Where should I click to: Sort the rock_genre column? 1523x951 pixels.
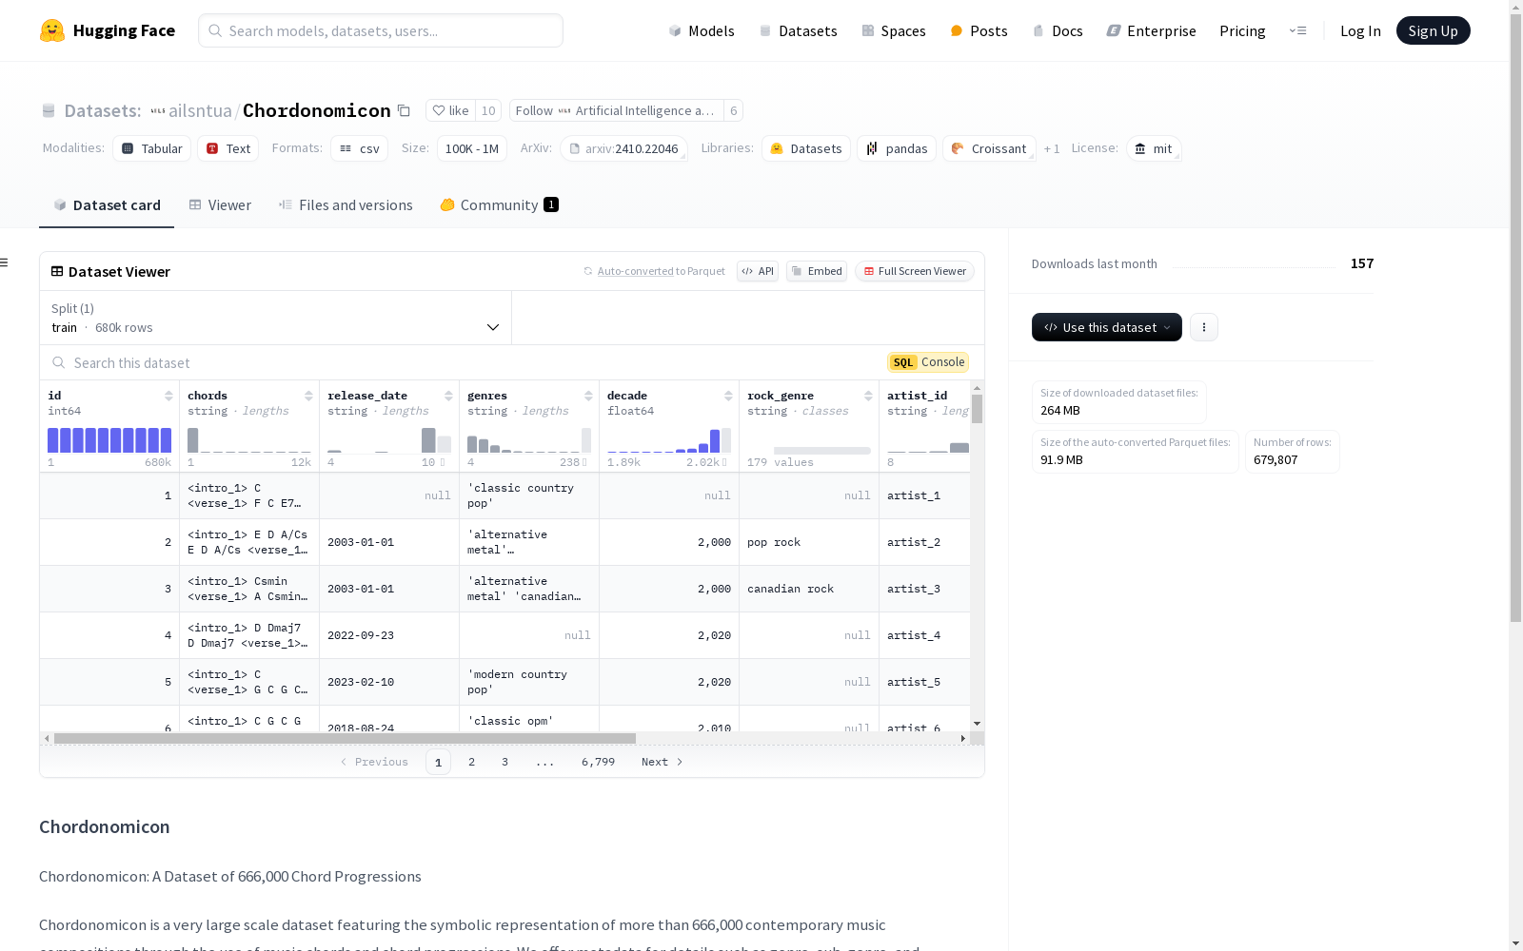coord(868,396)
